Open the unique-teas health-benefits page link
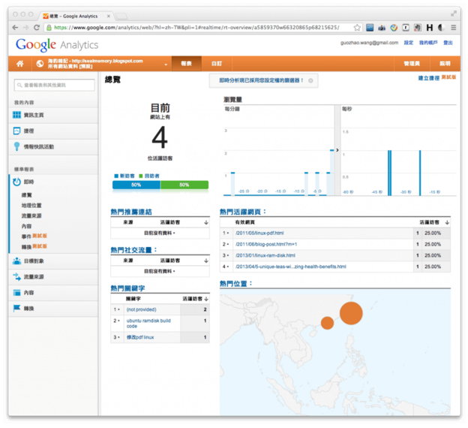Image resolution: width=468 pixels, height=428 pixels. point(291,267)
